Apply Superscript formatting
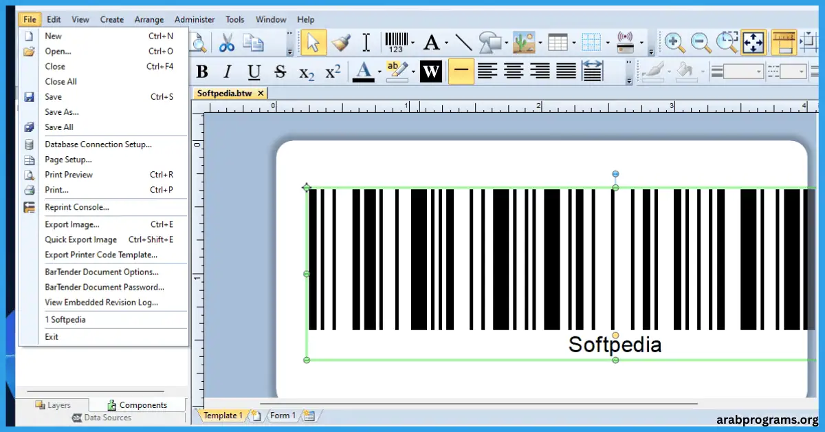Screen dimensions: 825x432 pyautogui.click(x=333, y=72)
